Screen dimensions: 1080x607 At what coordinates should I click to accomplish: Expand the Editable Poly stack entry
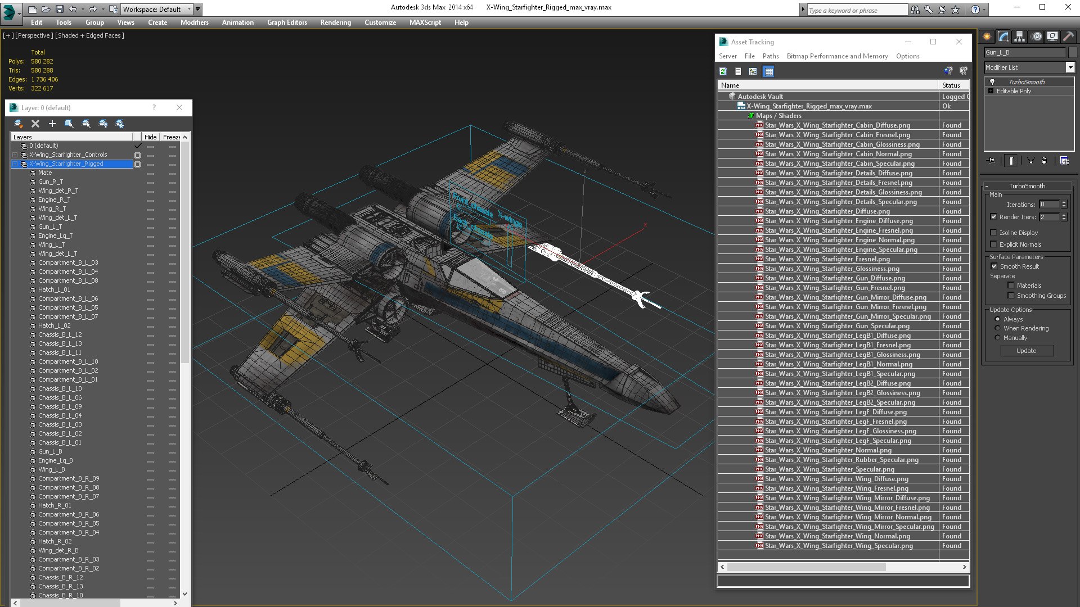[991, 91]
